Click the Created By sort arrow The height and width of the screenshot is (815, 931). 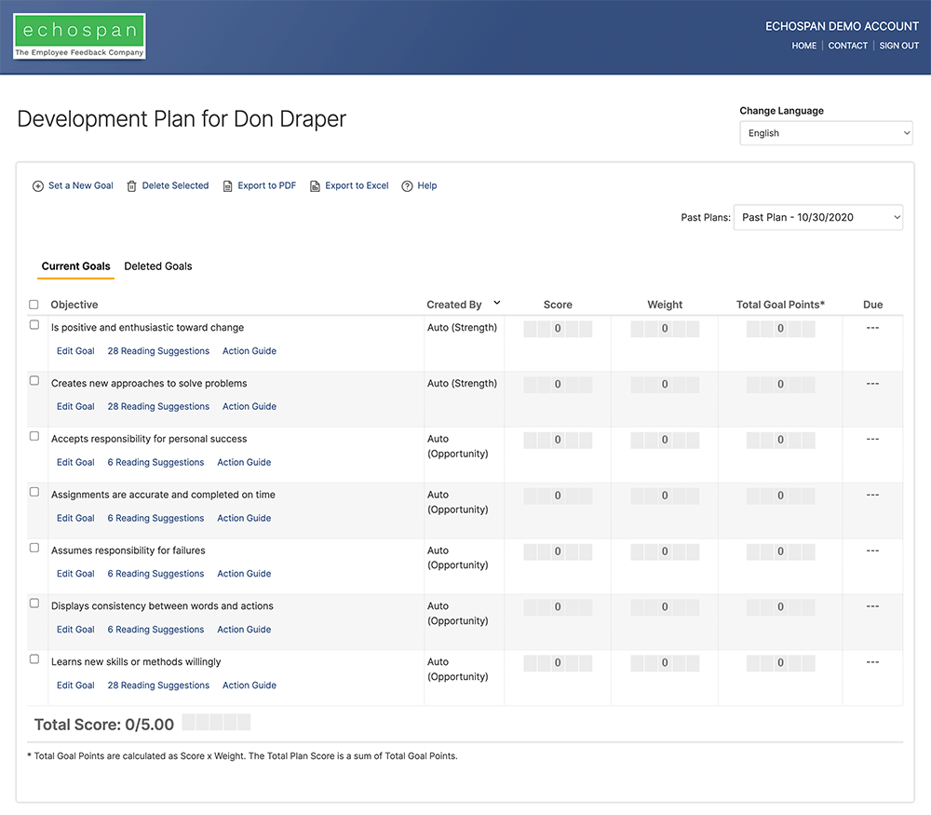click(x=497, y=303)
